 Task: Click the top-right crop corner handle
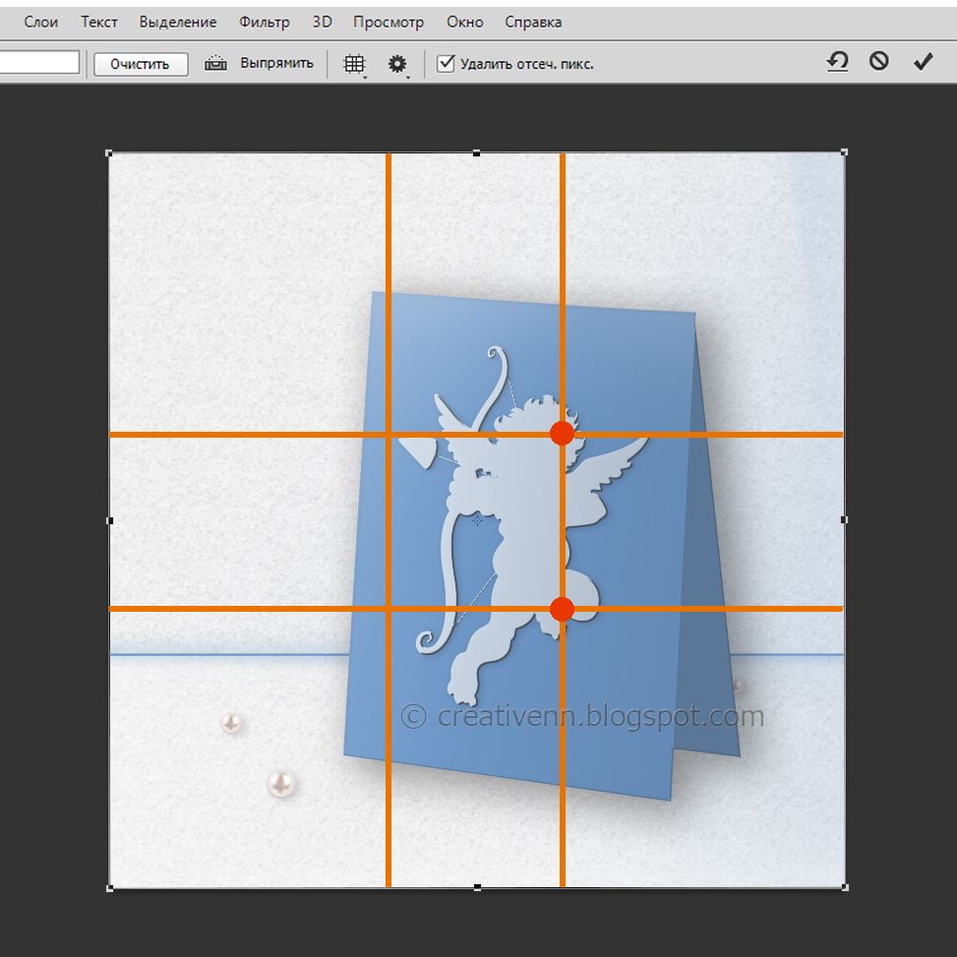coord(844,152)
